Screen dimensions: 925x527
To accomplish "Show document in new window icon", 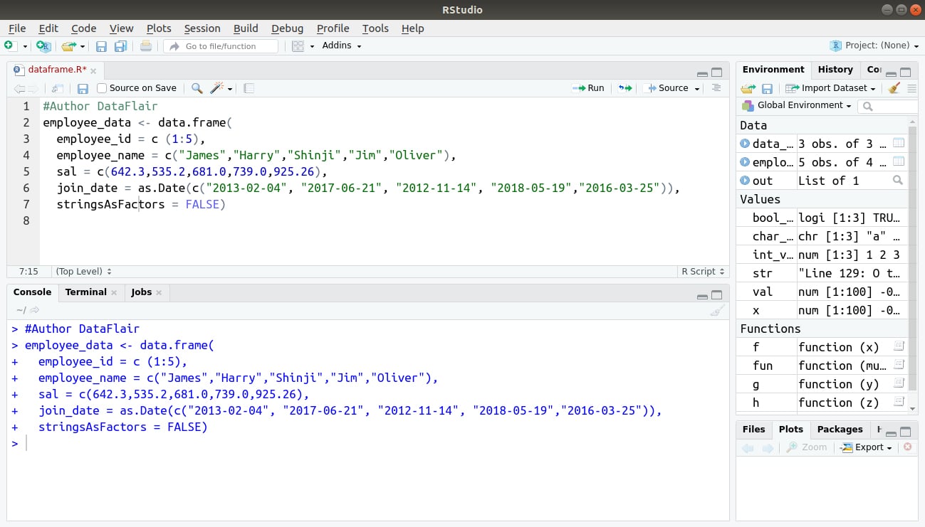I will coord(58,88).
